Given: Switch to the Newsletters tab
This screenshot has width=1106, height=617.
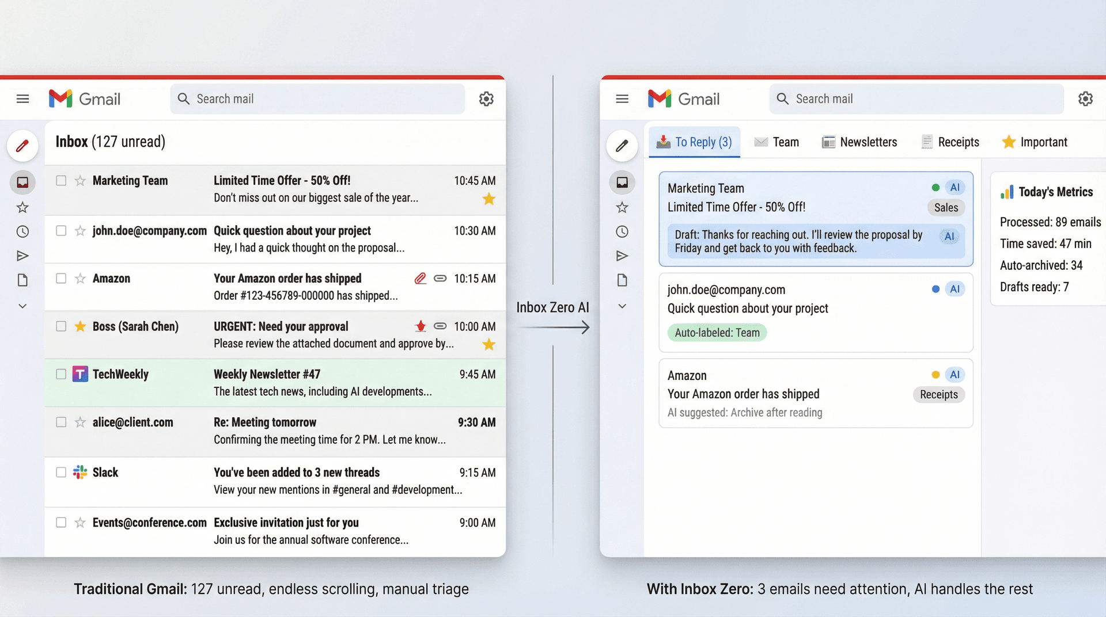Looking at the screenshot, I should (x=859, y=142).
